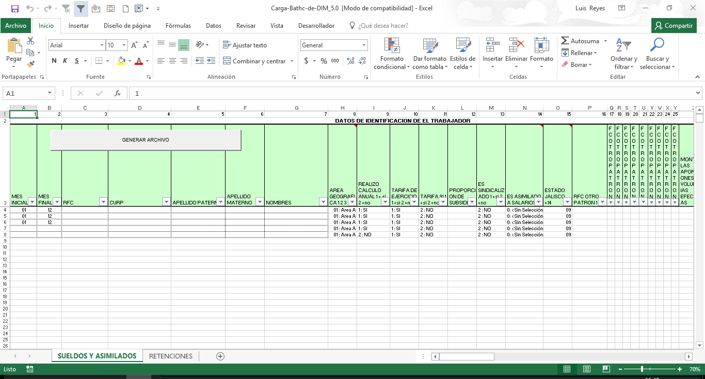Open Estilos de celda gallery
705x379 pixels.
coord(462,54)
